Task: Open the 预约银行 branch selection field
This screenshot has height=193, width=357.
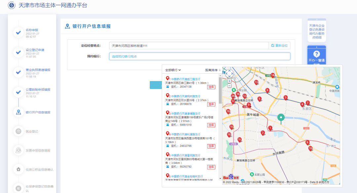Action: [200, 57]
